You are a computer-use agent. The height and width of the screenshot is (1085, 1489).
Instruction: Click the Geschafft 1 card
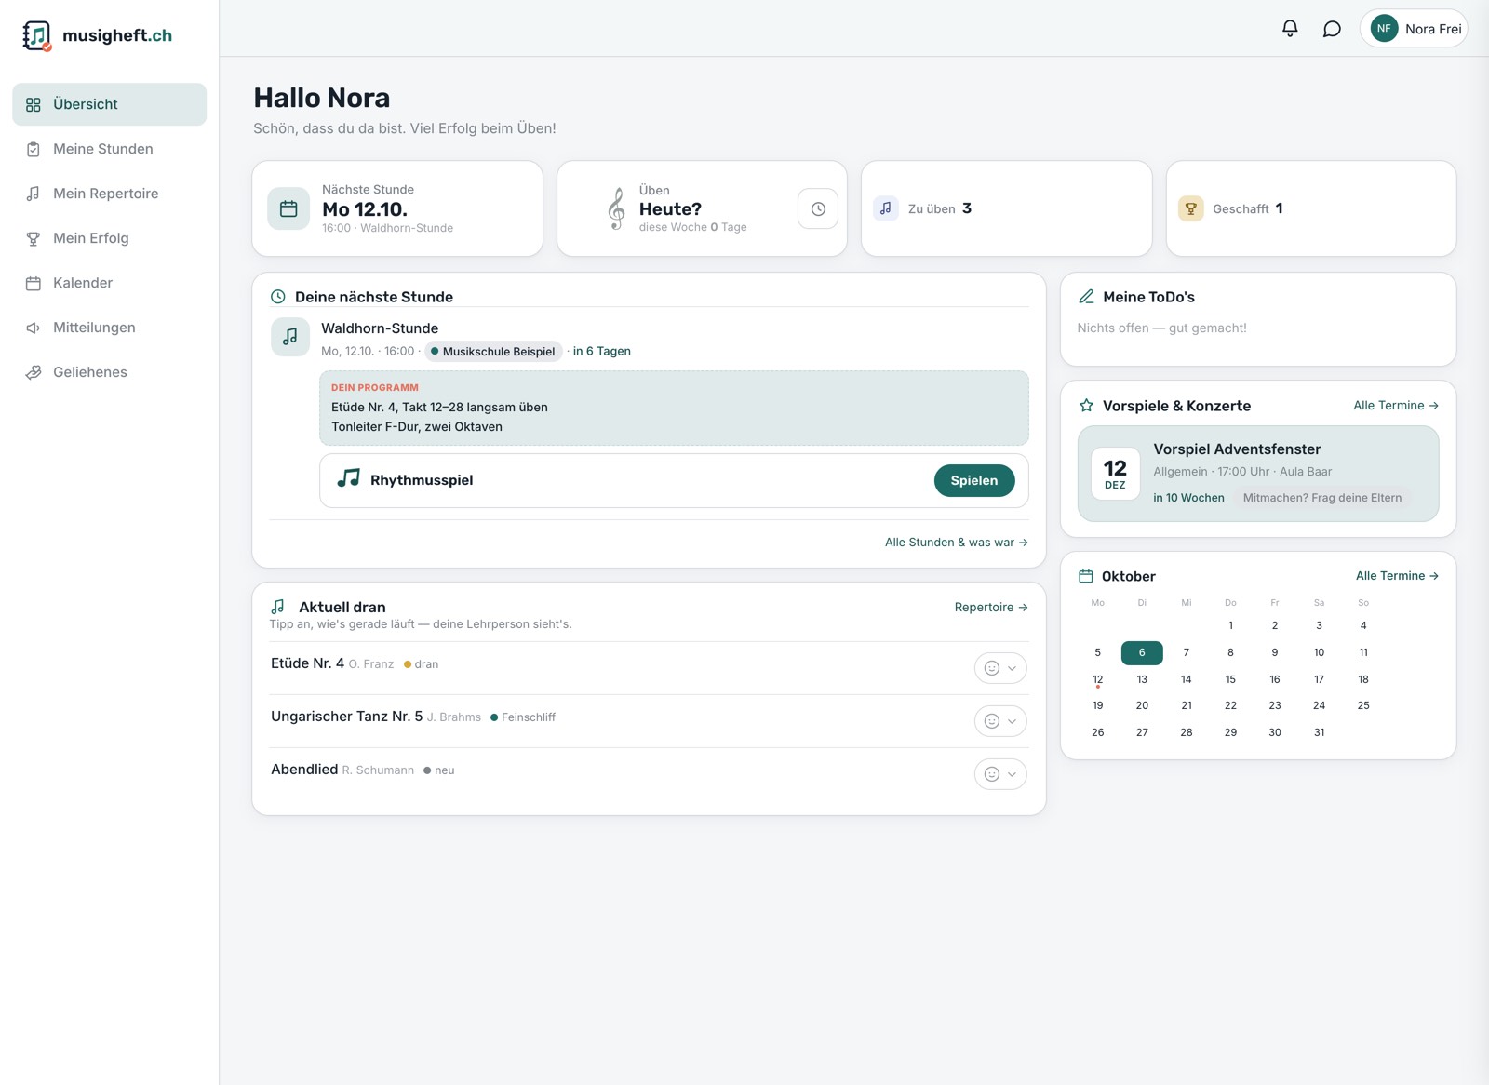tap(1311, 208)
